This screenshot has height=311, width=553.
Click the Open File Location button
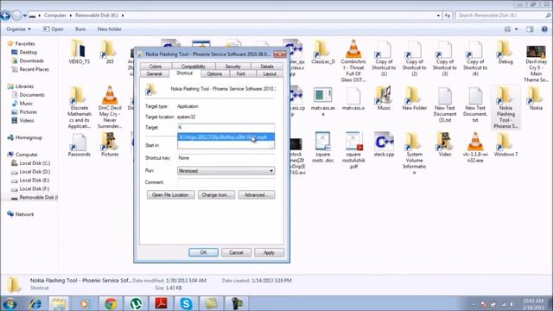171,195
